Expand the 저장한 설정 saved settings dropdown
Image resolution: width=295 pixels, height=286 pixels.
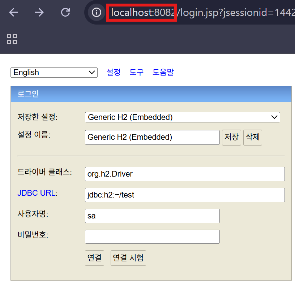click(x=183, y=117)
